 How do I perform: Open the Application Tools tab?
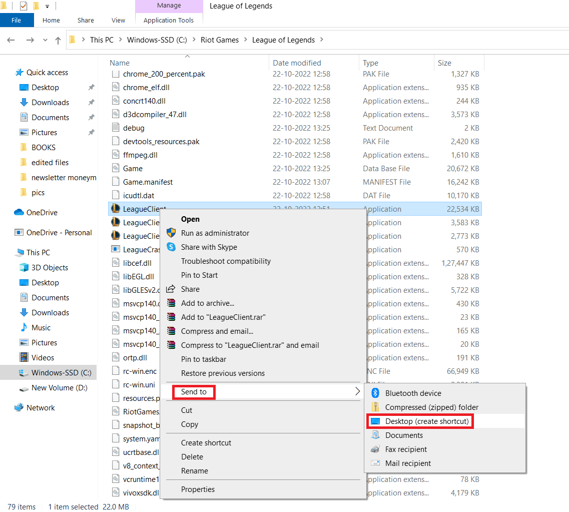point(169,21)
